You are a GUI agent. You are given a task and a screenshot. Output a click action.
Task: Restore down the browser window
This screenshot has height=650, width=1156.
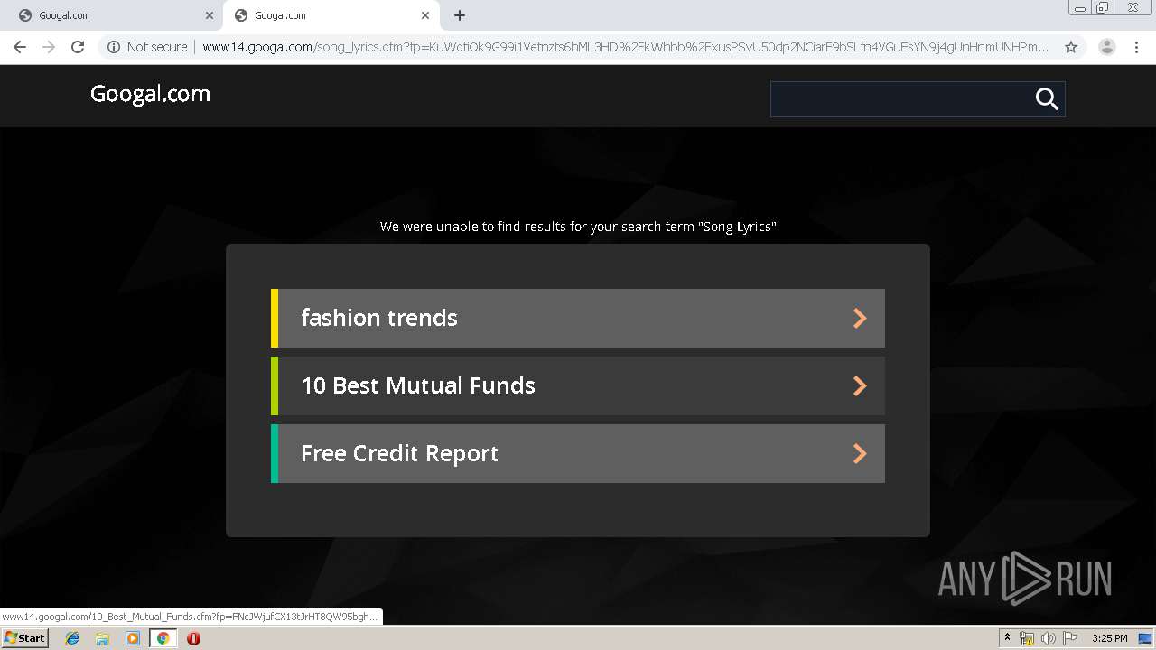coord(1103,8)
